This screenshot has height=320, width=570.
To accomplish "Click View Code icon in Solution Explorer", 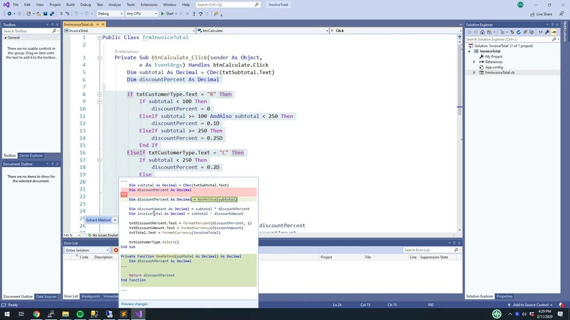I will [x=541, y=32].
